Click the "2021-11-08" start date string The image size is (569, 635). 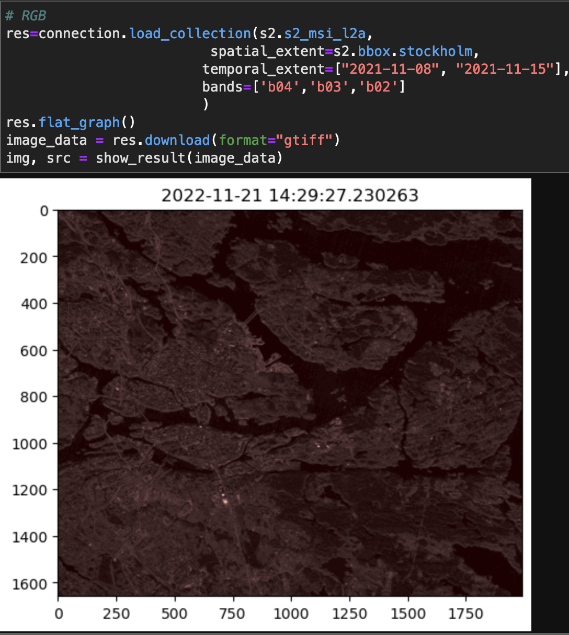tap(390, 69)
